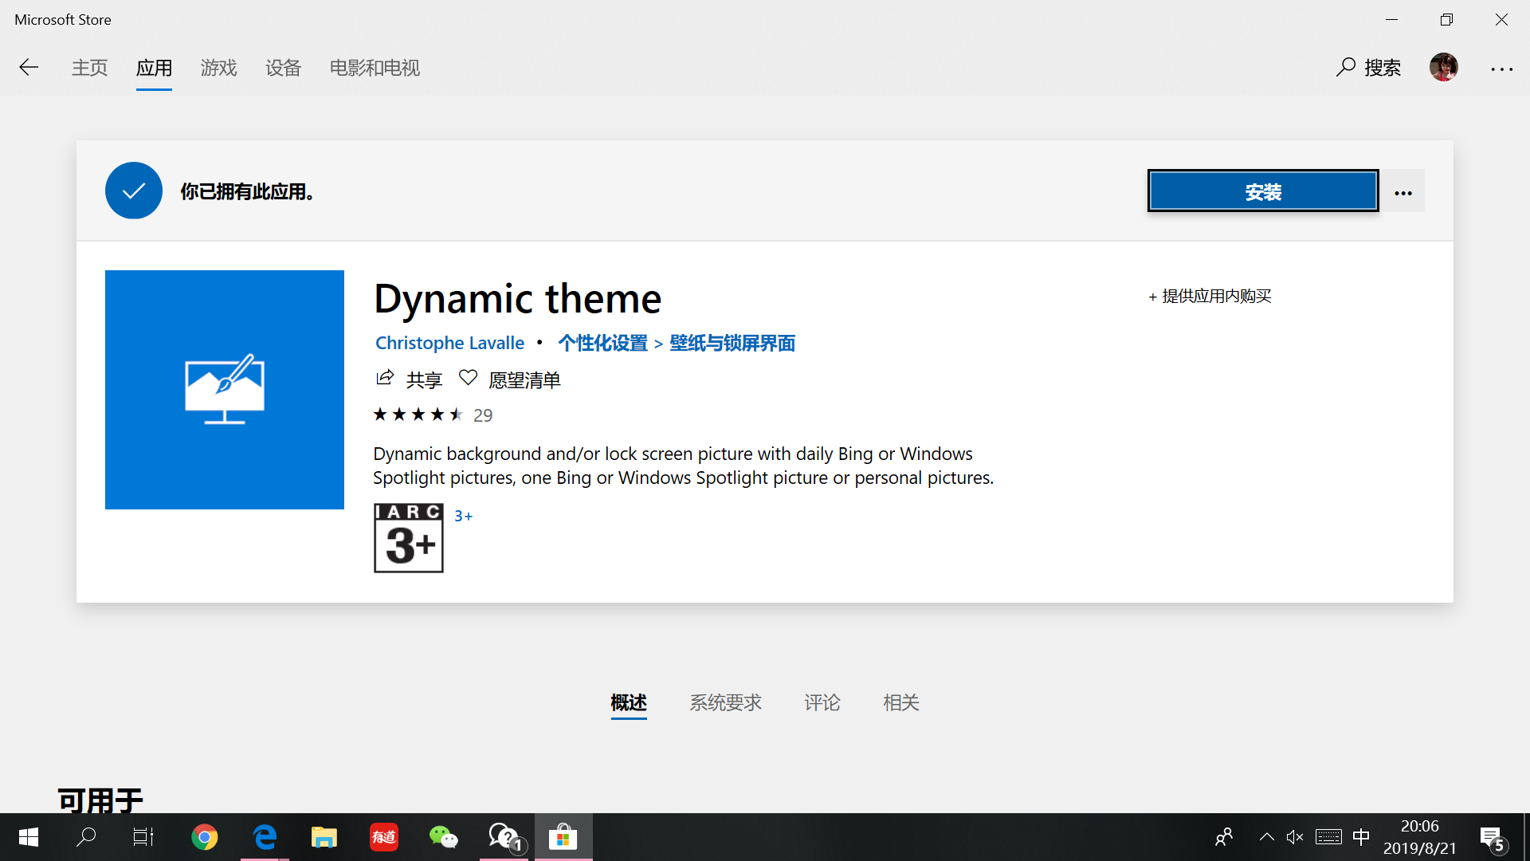Open the 主页 tab
Screen dimensions: 1530x861
(89, 68)
